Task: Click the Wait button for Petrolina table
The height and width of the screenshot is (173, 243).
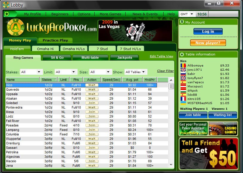Action: 92,152
